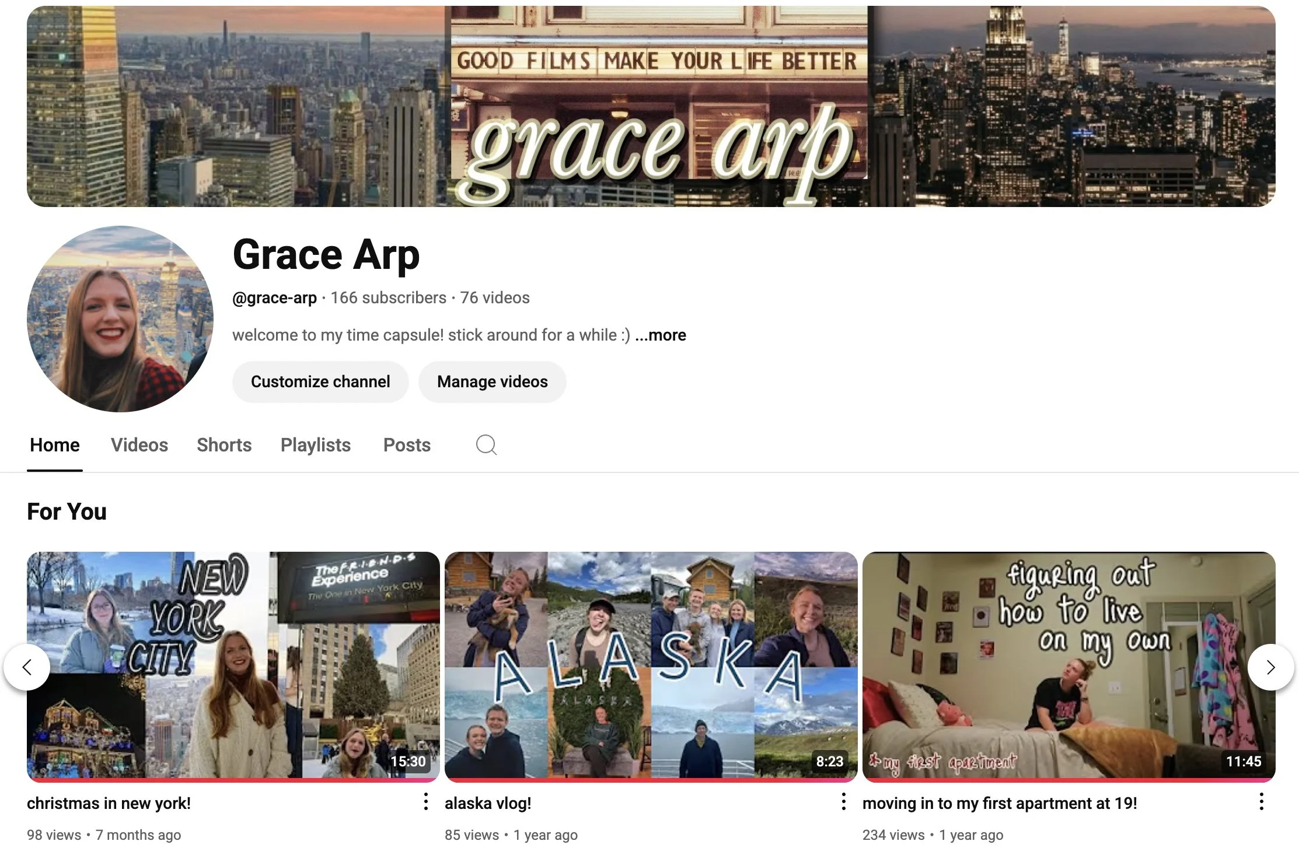This screenshot has height=848, width=1299.
Task: Expand channel description with ...more
Action: 661,335
